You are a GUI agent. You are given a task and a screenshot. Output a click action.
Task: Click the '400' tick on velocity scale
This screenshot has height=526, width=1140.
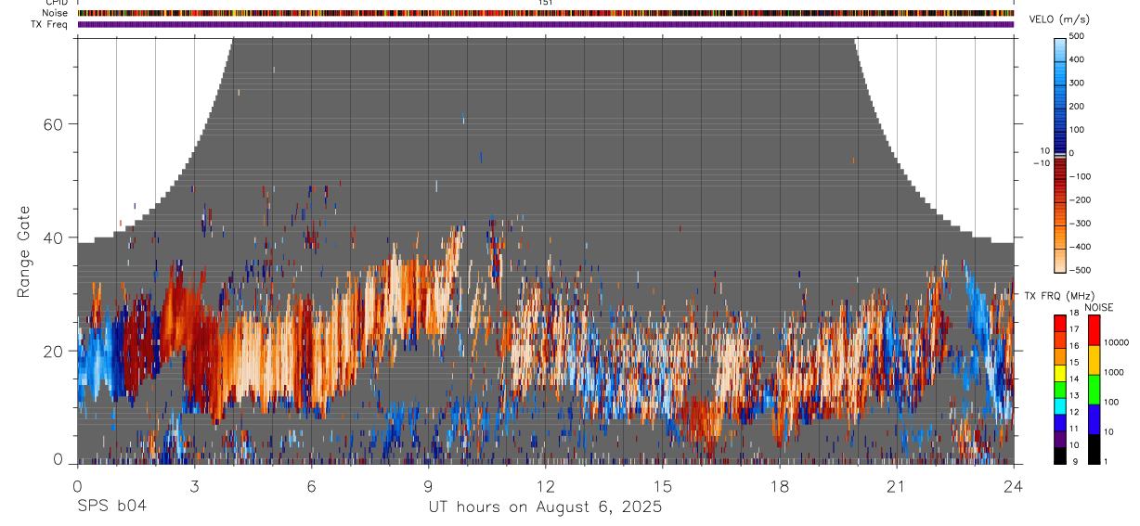[x=1077, y=59]
